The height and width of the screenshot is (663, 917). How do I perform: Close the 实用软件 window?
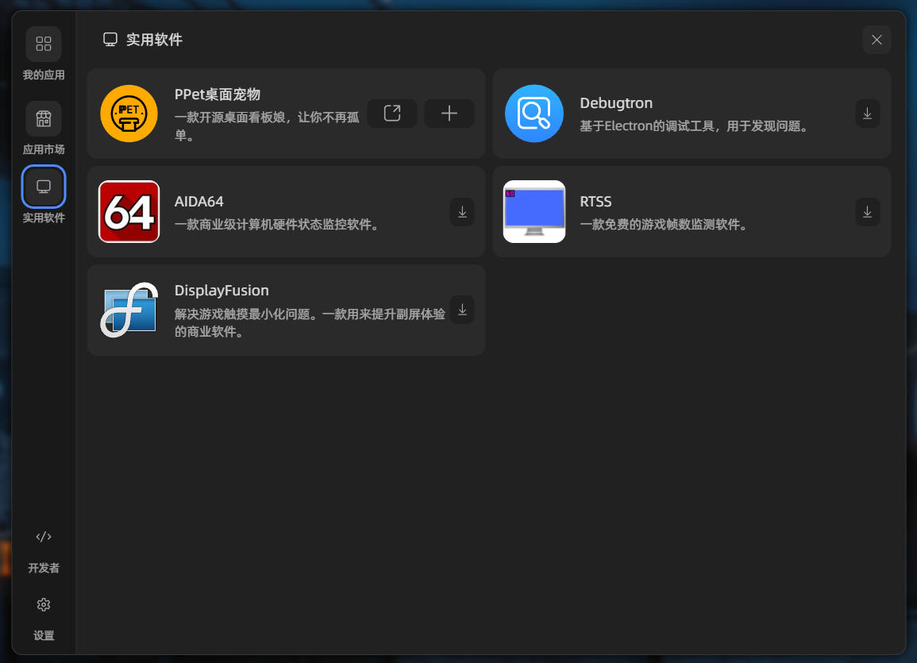pyautogui.click(x=877, y=40)
